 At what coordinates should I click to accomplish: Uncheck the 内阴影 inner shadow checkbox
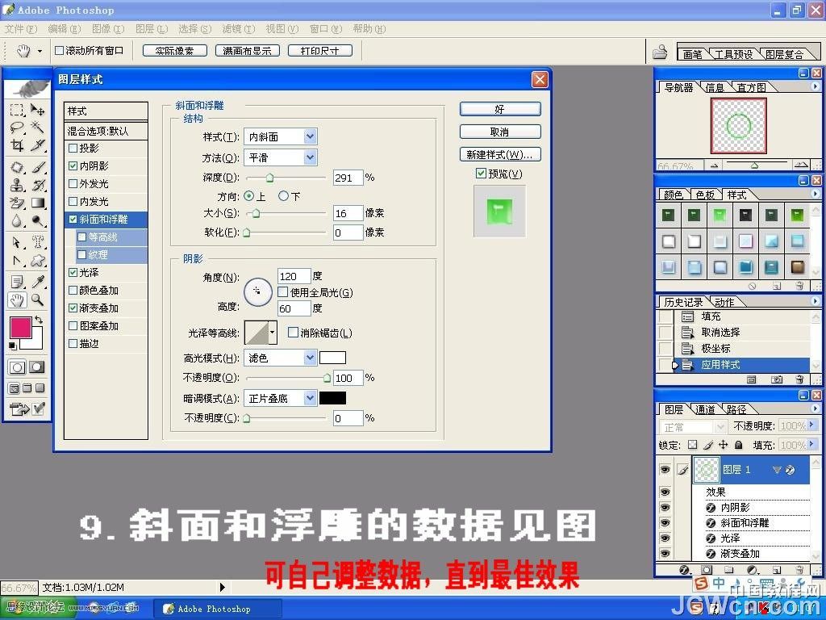point(73,166)
